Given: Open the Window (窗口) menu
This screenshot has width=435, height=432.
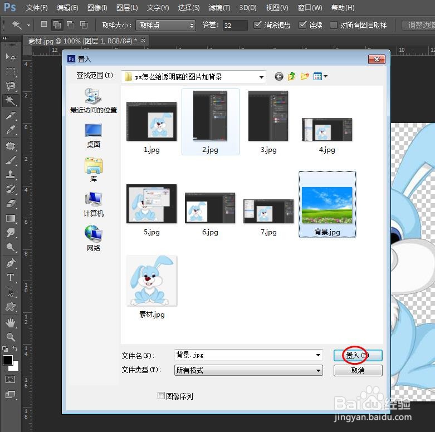Looking at the screenshot, I should (x=310, y=8).
